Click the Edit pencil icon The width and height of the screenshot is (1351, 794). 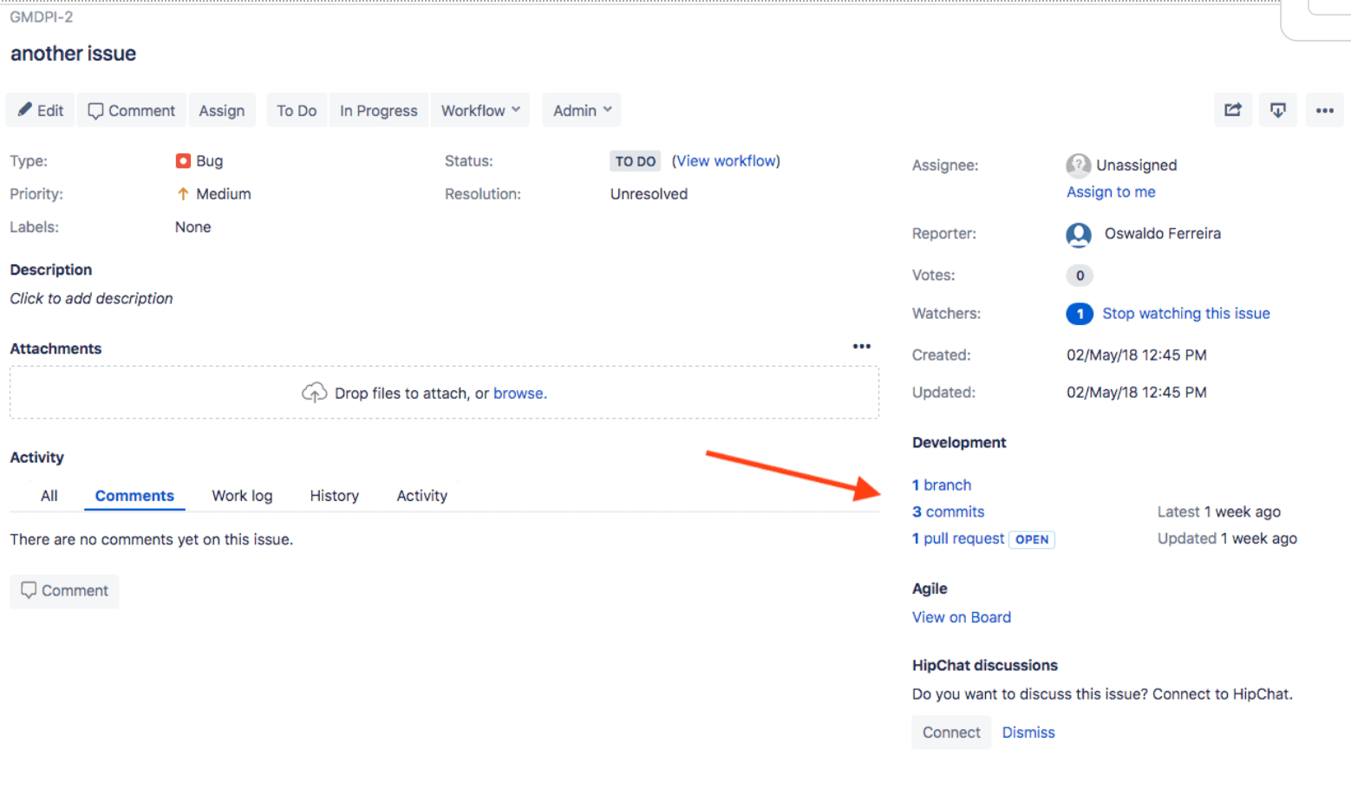point(26,110)
